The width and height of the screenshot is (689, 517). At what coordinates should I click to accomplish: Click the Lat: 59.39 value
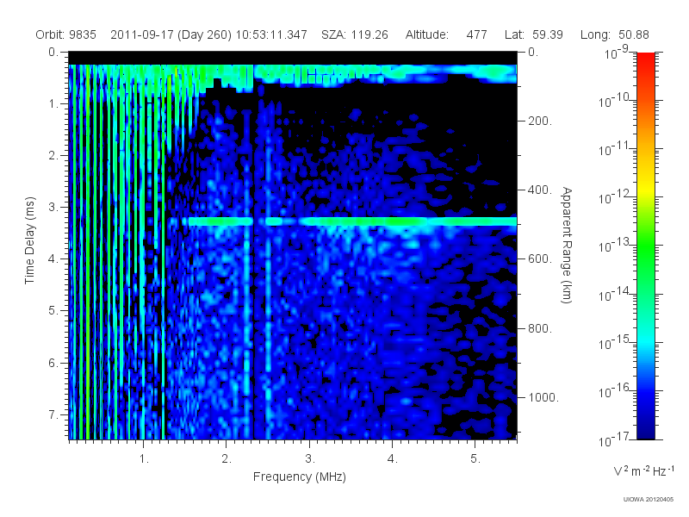[533, 34]
